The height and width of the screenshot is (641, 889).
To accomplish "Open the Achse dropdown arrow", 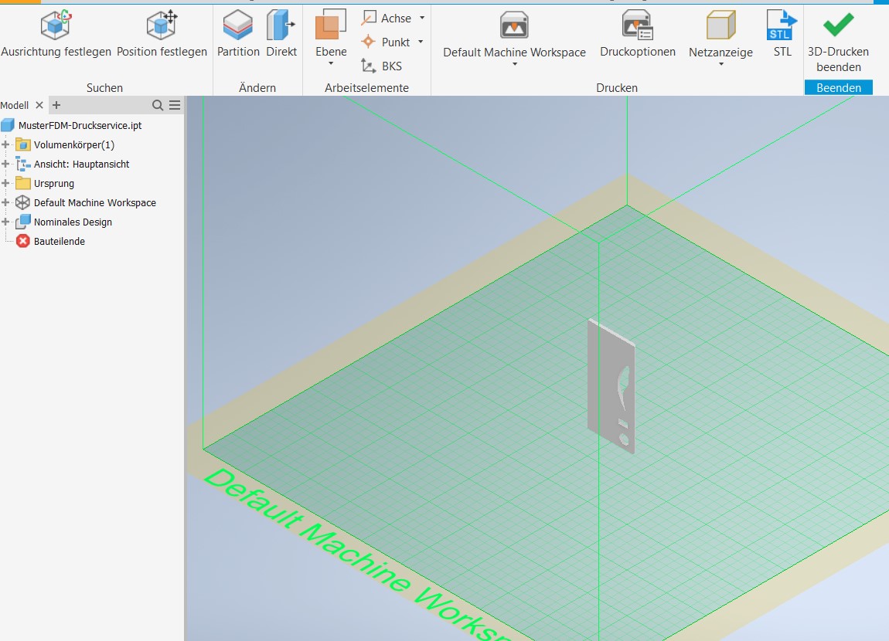I will click(x=422, y=18).
